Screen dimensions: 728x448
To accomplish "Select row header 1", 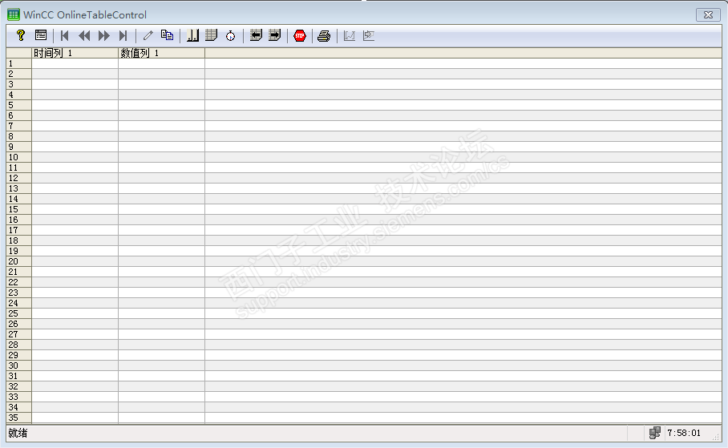I will click(x=19, y=63).
